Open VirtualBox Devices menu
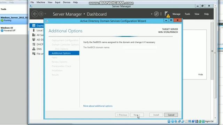 67,2
